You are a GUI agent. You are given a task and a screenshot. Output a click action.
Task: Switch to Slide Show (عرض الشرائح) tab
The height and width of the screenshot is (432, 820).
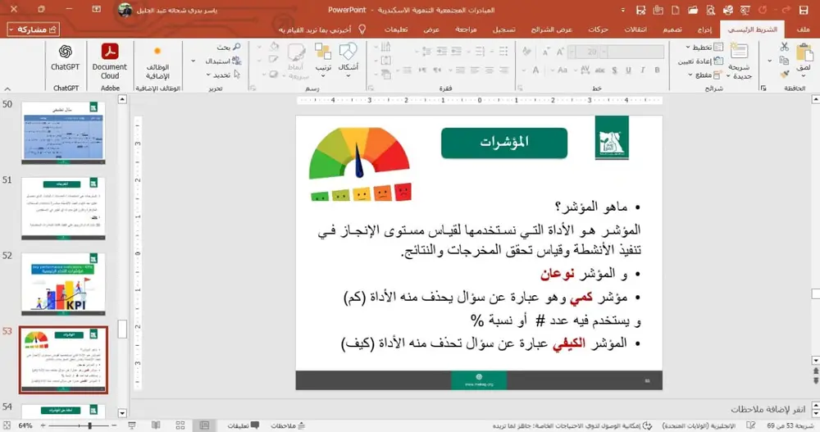552,30
